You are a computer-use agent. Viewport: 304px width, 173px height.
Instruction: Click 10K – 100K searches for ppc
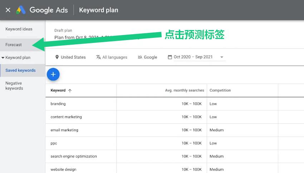coord(192,143)
